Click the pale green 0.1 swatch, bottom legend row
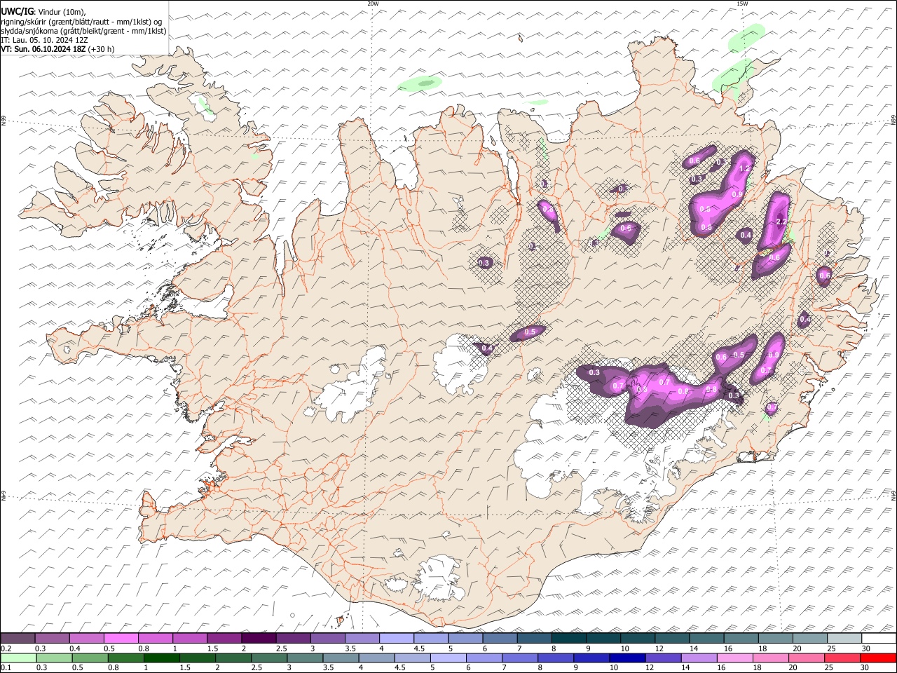The height and width of the screenshot is (673, 897). (19, 658)
